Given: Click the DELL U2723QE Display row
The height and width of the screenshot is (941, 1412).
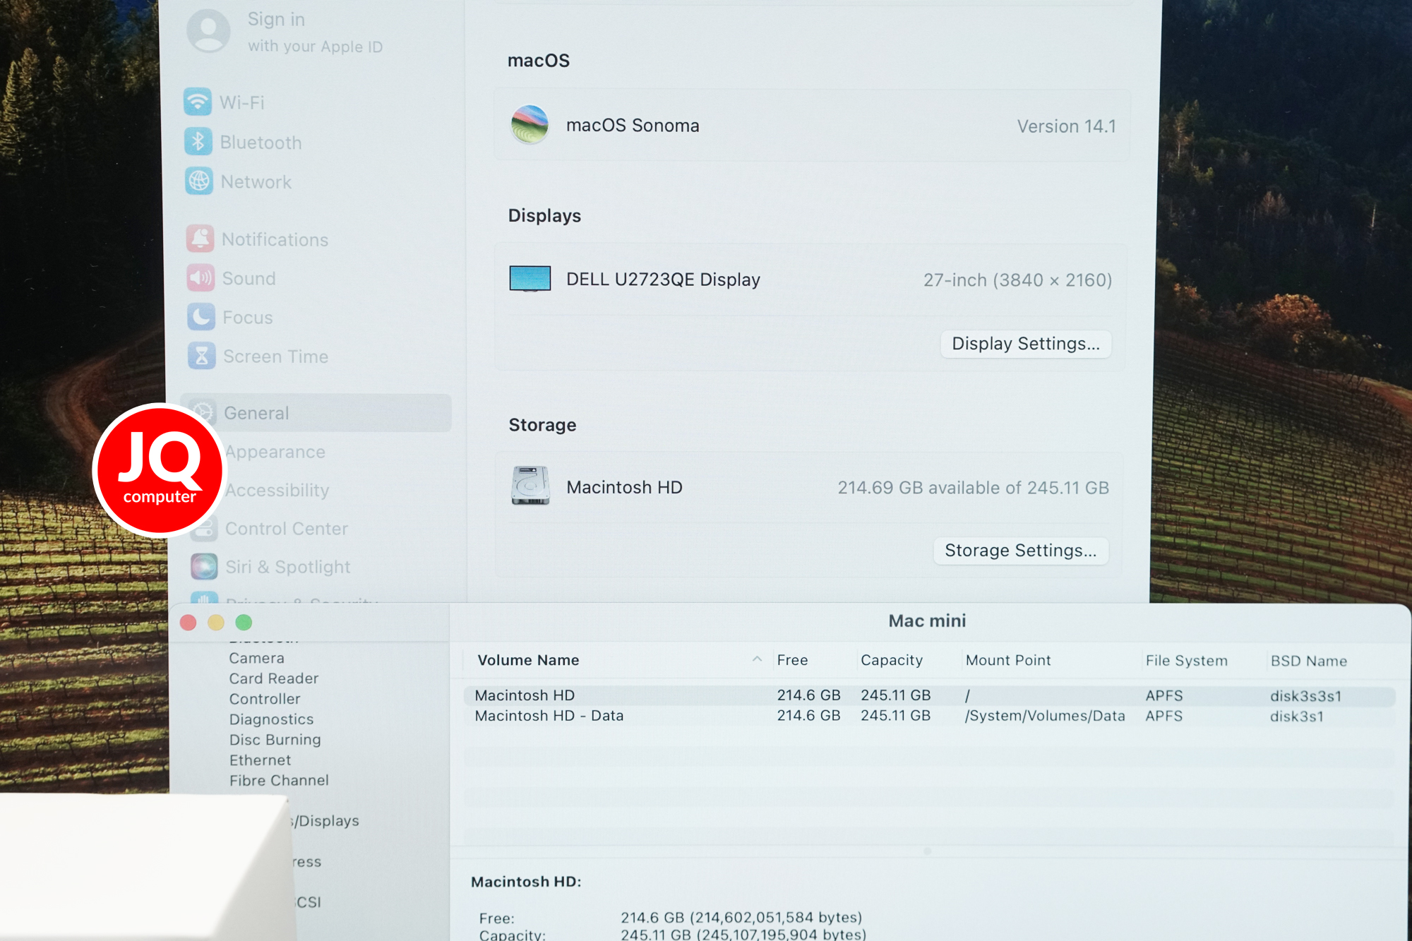Looking at the screenshot, I should (811, 280).
